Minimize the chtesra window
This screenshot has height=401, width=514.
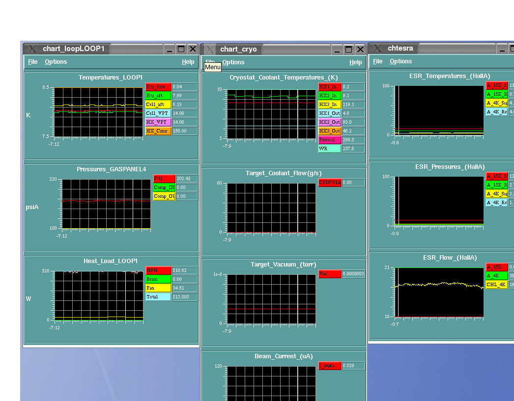point(502,49)
